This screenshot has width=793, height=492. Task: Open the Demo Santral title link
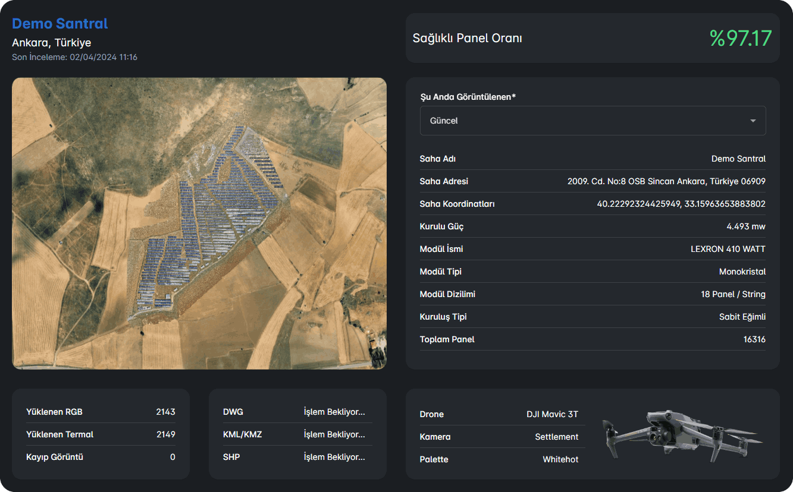tap(59, 24)
